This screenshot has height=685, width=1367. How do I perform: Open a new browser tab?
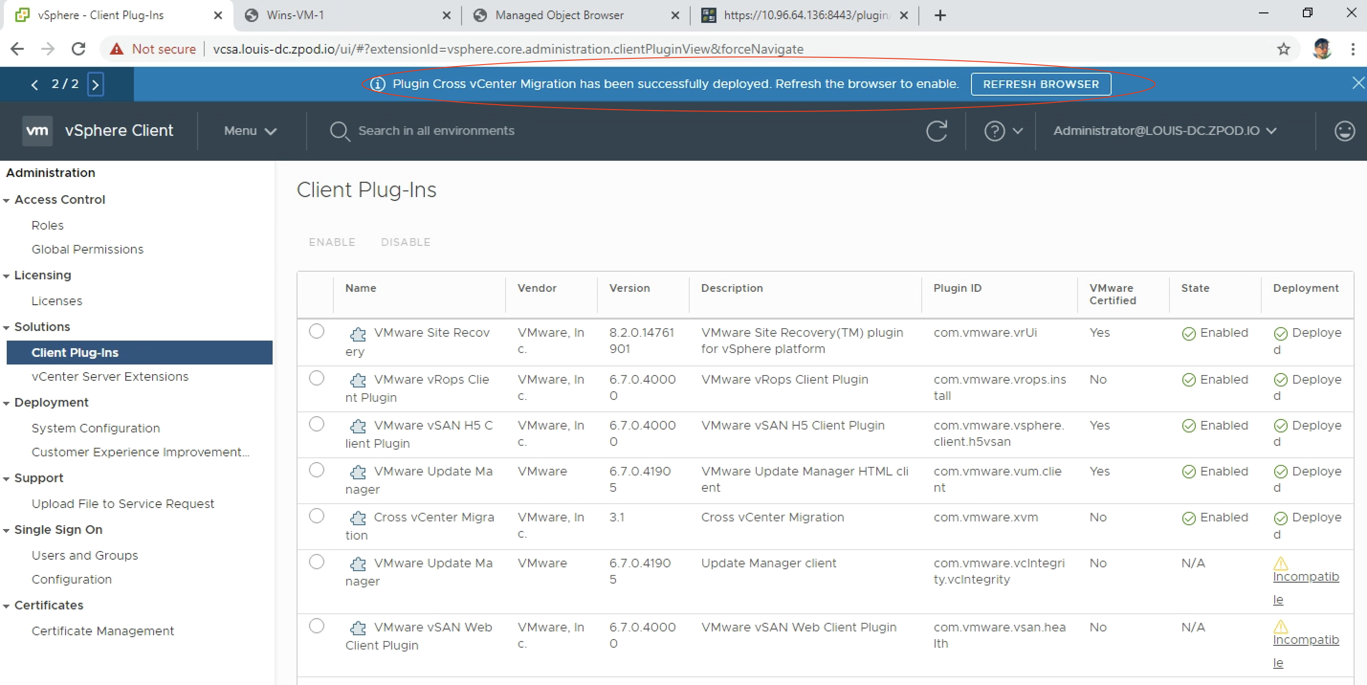pos(940,15)
